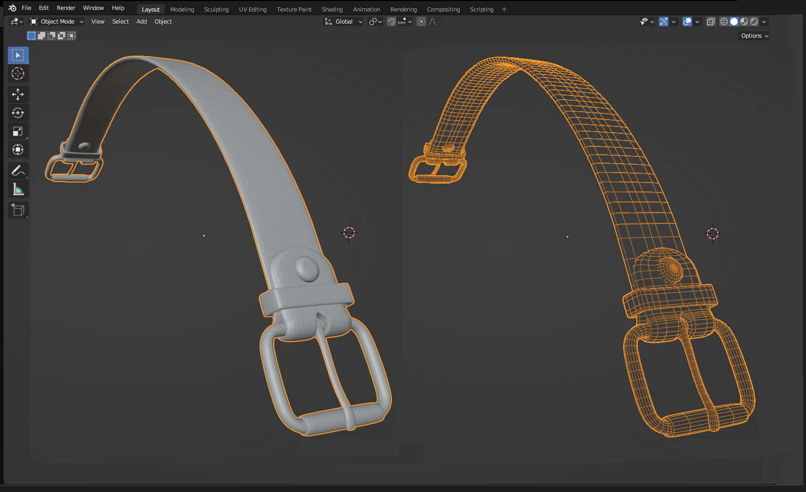The width and height of the screenshot is (806, 492).
Task: Switch to wireframe shading
Action: click(724, 22)
